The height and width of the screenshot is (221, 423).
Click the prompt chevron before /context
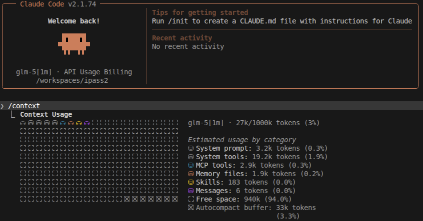pyautogui.click(x=2, y=106)
